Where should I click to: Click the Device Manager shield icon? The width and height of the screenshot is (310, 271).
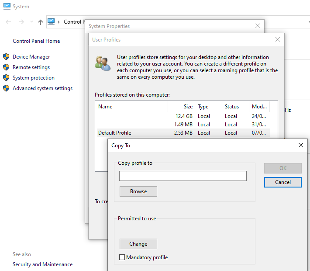(x=6, y=57)
